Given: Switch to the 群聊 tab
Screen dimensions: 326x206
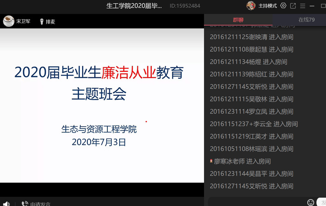Looking at the screenshot, I should click(238, 20).
